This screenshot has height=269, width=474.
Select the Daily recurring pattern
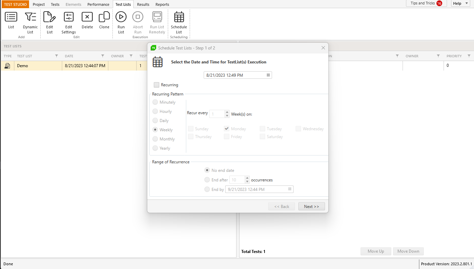(155, 121)
